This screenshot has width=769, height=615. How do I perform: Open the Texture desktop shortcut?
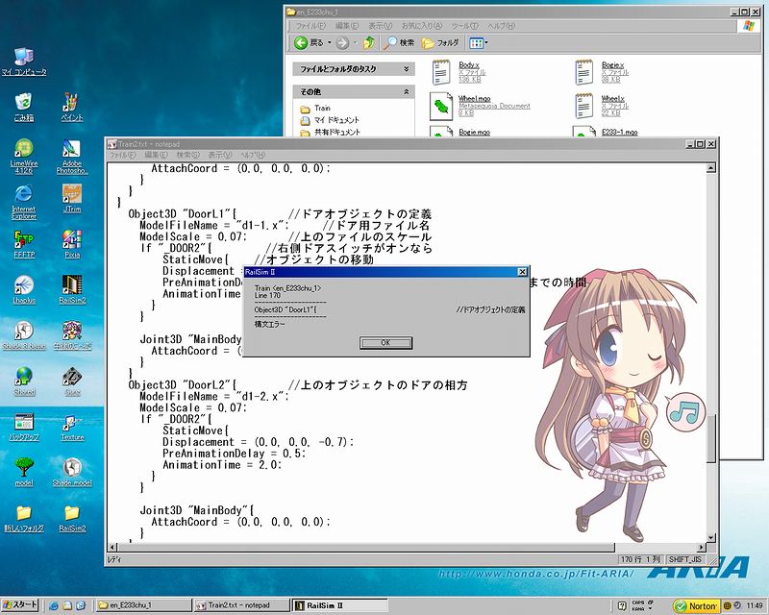[72, 427]
